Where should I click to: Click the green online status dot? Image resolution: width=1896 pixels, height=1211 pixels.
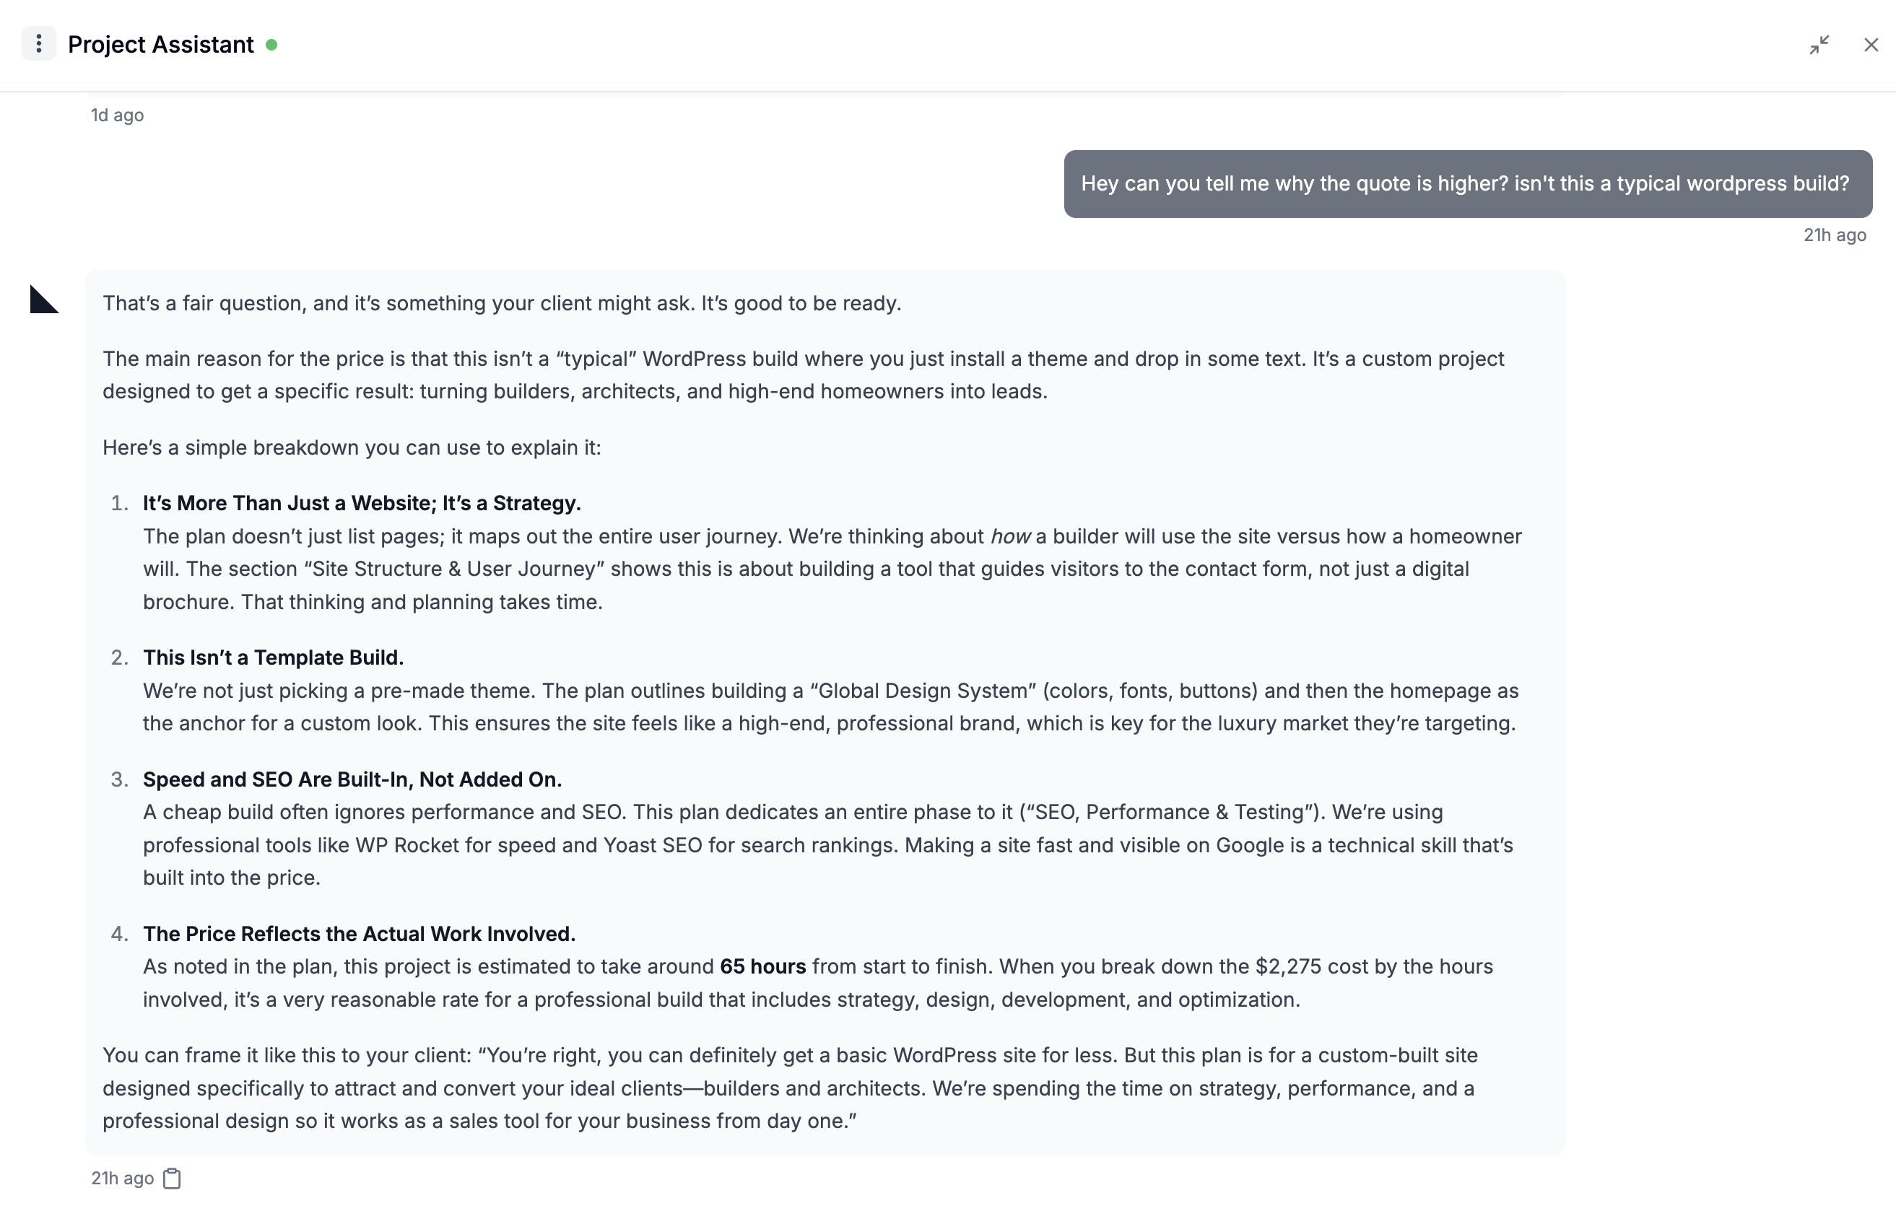pyautogui.click(x=272, y=45)
